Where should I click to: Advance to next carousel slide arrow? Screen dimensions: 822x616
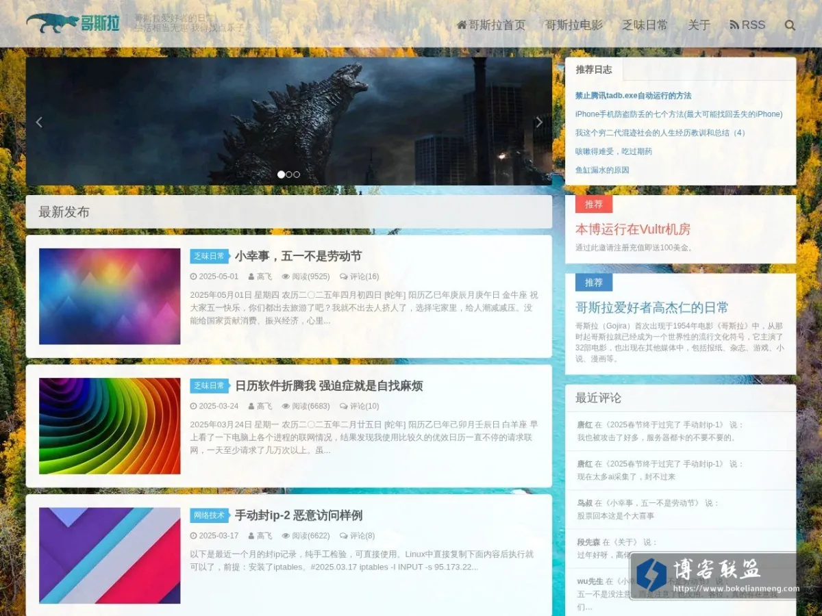click(x=539, y=122)
